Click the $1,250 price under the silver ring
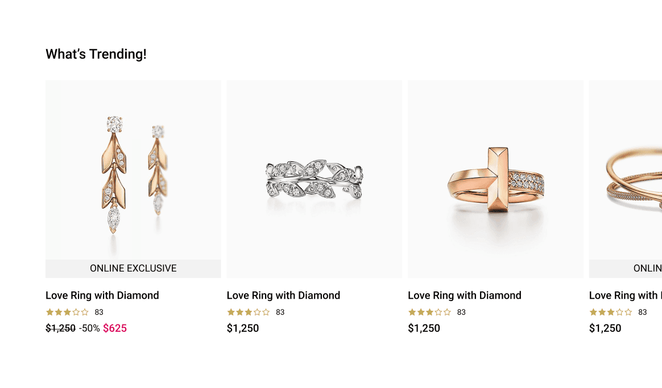Image resolution: width=662 pixels, height=388 pixels. pyautogui.click(x=243, y=328)
